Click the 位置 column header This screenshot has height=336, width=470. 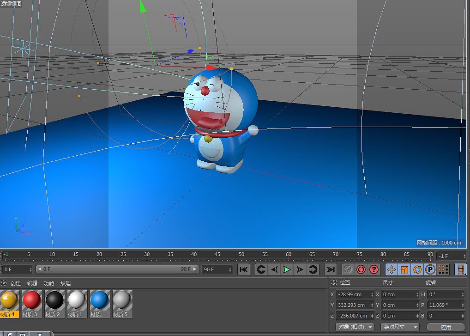tap(345, 282)
